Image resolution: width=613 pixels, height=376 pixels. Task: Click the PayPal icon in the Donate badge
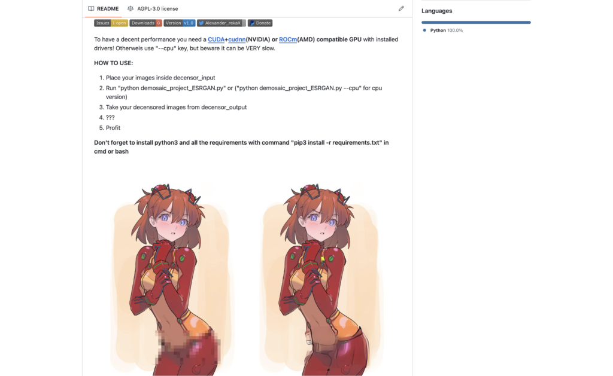(x=252, y=23)
